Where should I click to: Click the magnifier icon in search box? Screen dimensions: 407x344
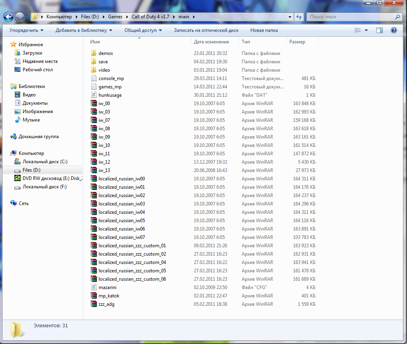(x=397, y=17)
